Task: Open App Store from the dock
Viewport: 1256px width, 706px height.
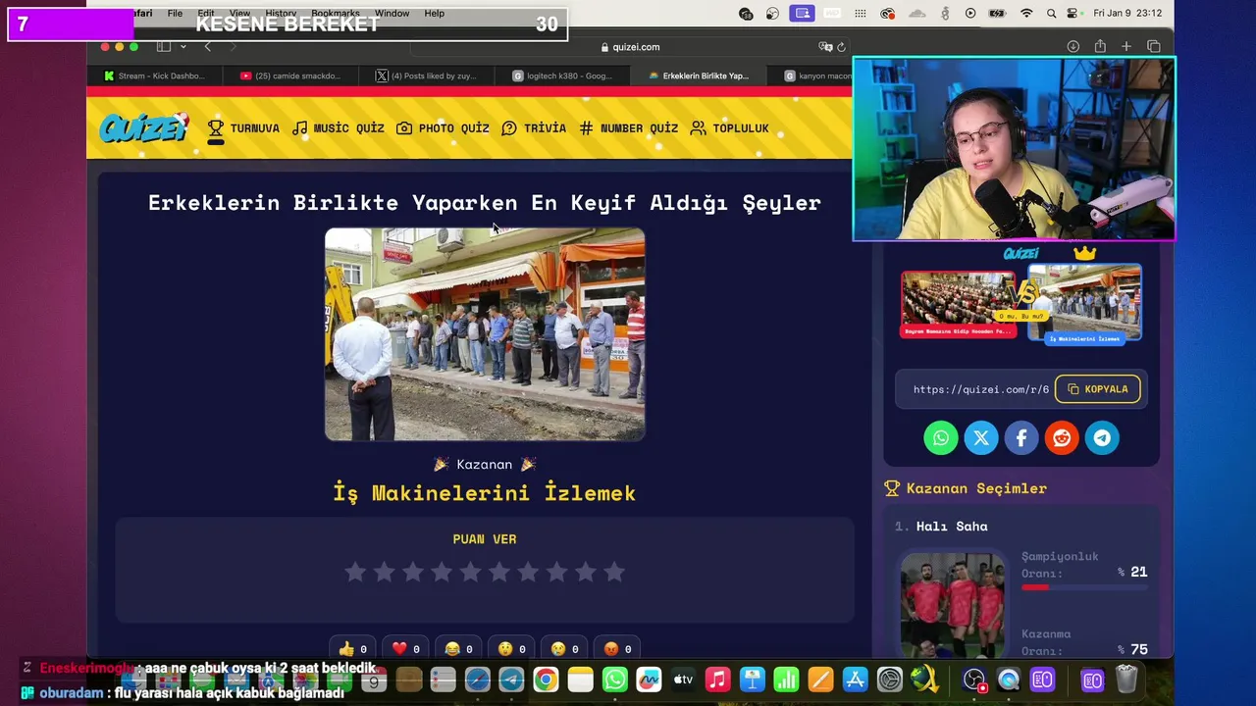Action: pos(855,680)
